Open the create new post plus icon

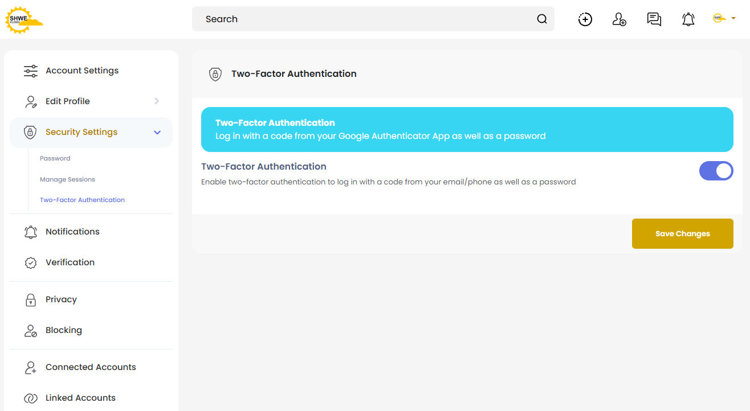(x=585, y=19)
